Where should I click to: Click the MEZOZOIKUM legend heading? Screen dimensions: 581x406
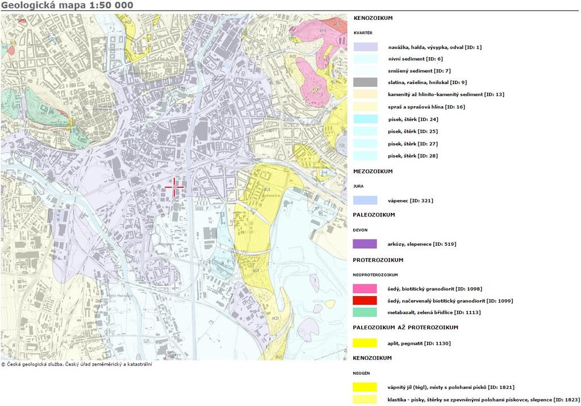[373, 171]
